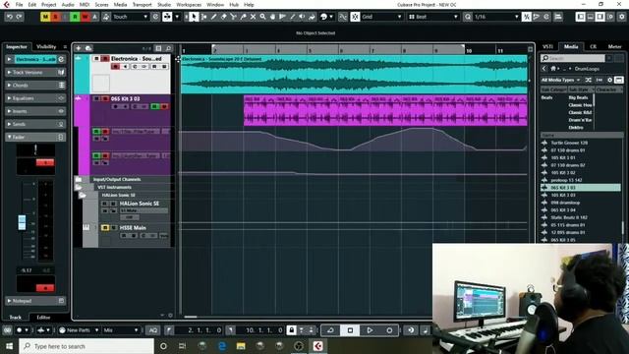Click the Play transport button
Viewport: 629px width, 354px height.
370,330
